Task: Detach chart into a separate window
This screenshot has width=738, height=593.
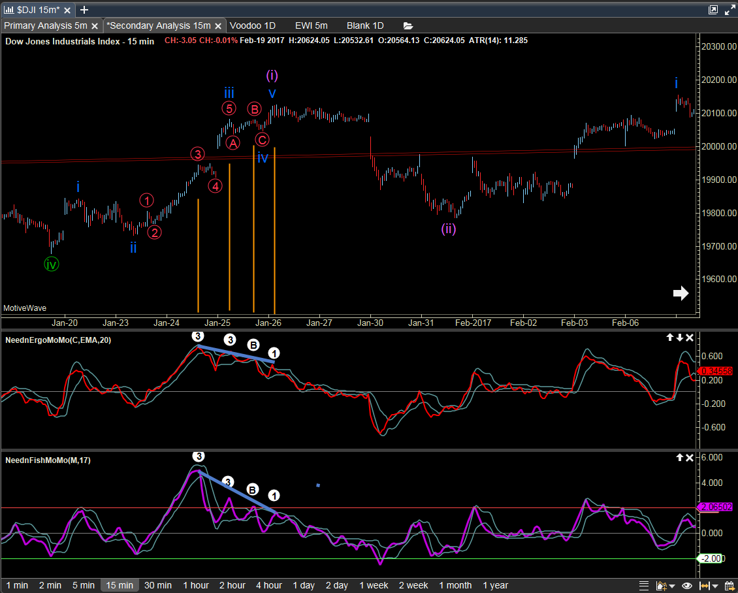Action: tap(713, 10)
